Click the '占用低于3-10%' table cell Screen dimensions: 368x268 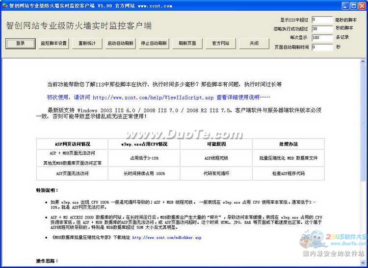pos(144,158)
